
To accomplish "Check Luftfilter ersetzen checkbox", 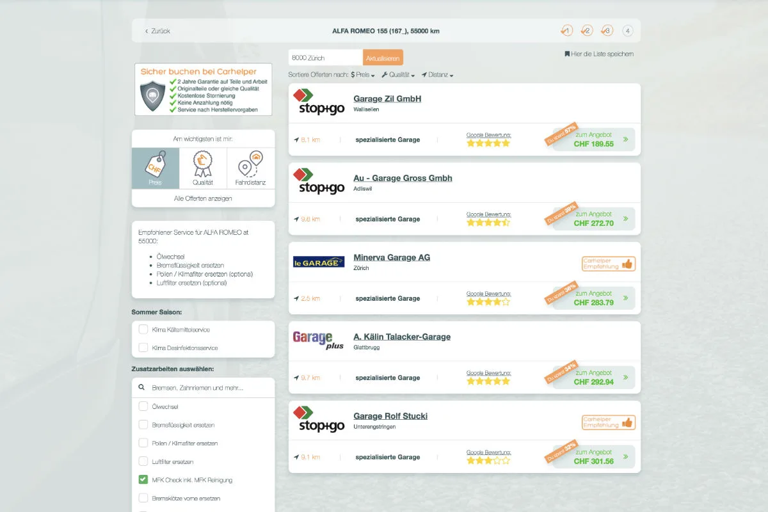I will (143, 461).
